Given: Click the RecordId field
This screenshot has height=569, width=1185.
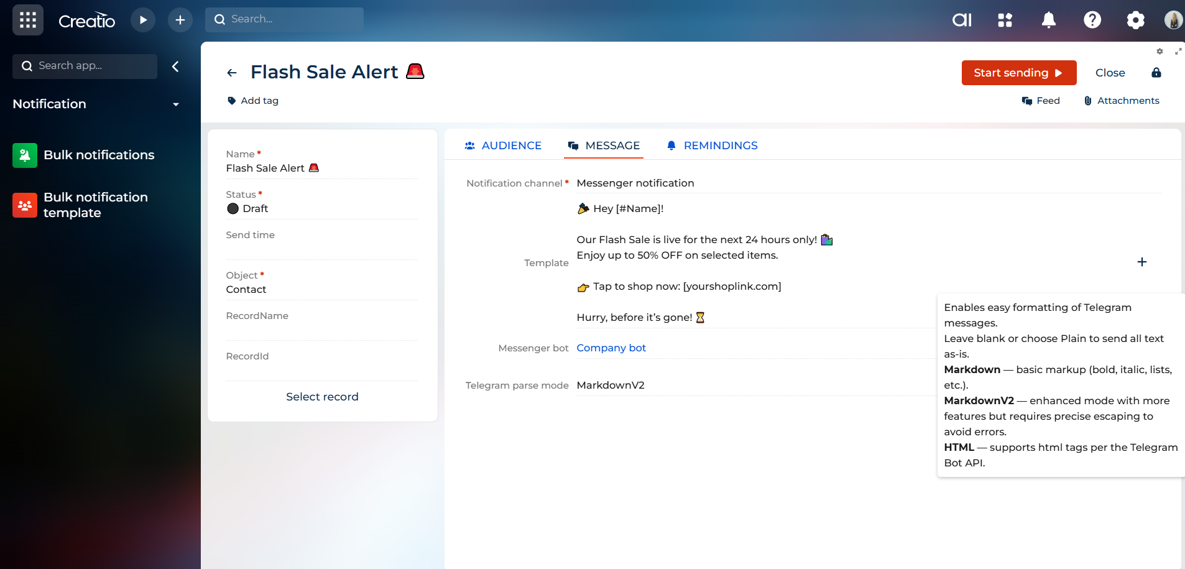Looking at the screenshot, I should pos(322,366).
